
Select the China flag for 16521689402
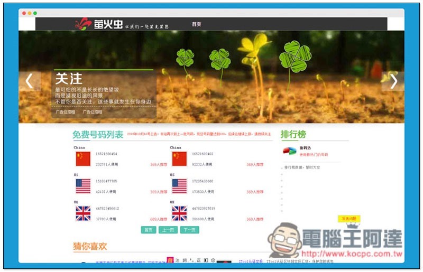tap(179, 158)
